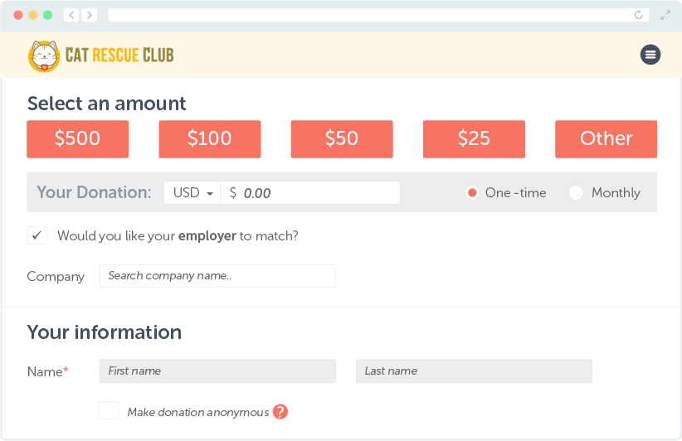Choose the $50 donation amount

(x=342, y=139)
